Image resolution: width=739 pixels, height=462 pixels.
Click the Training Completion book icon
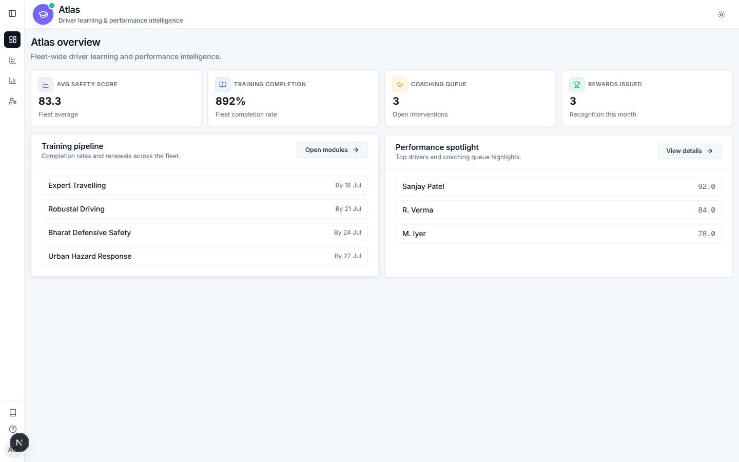pyautogui.click(x=223, y=85)
